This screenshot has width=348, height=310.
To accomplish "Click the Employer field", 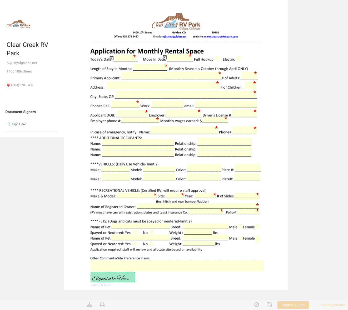I will [x=183, y=113].
